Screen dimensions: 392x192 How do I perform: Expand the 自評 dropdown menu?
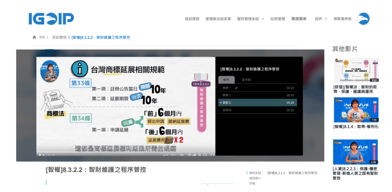click(x=320, y=19)
